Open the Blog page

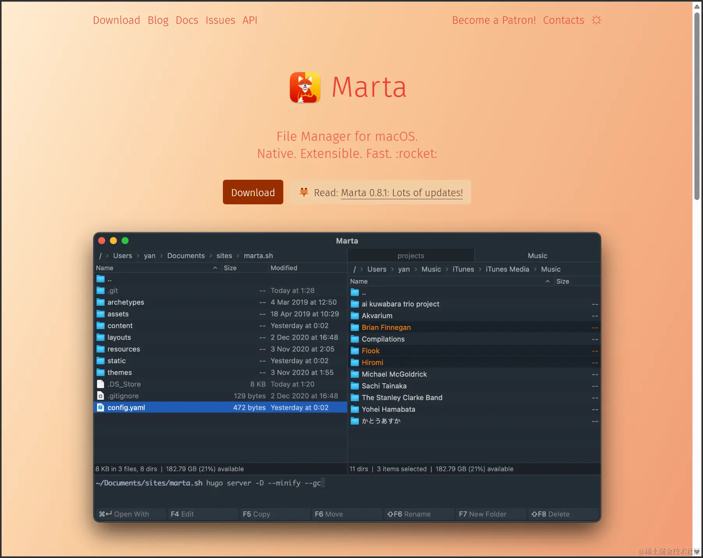tap(158, 20)
